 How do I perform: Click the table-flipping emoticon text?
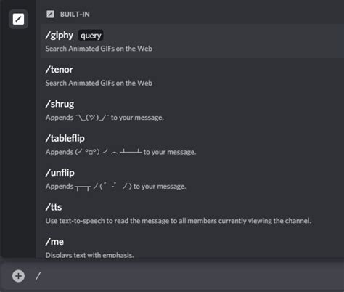[108, 152]
